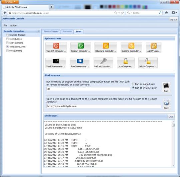This screenshot has height=177, width=180.
Task: Toggle skunk [Vesna] checkbox
Action: pyautogui.click(x=7, y=39)
